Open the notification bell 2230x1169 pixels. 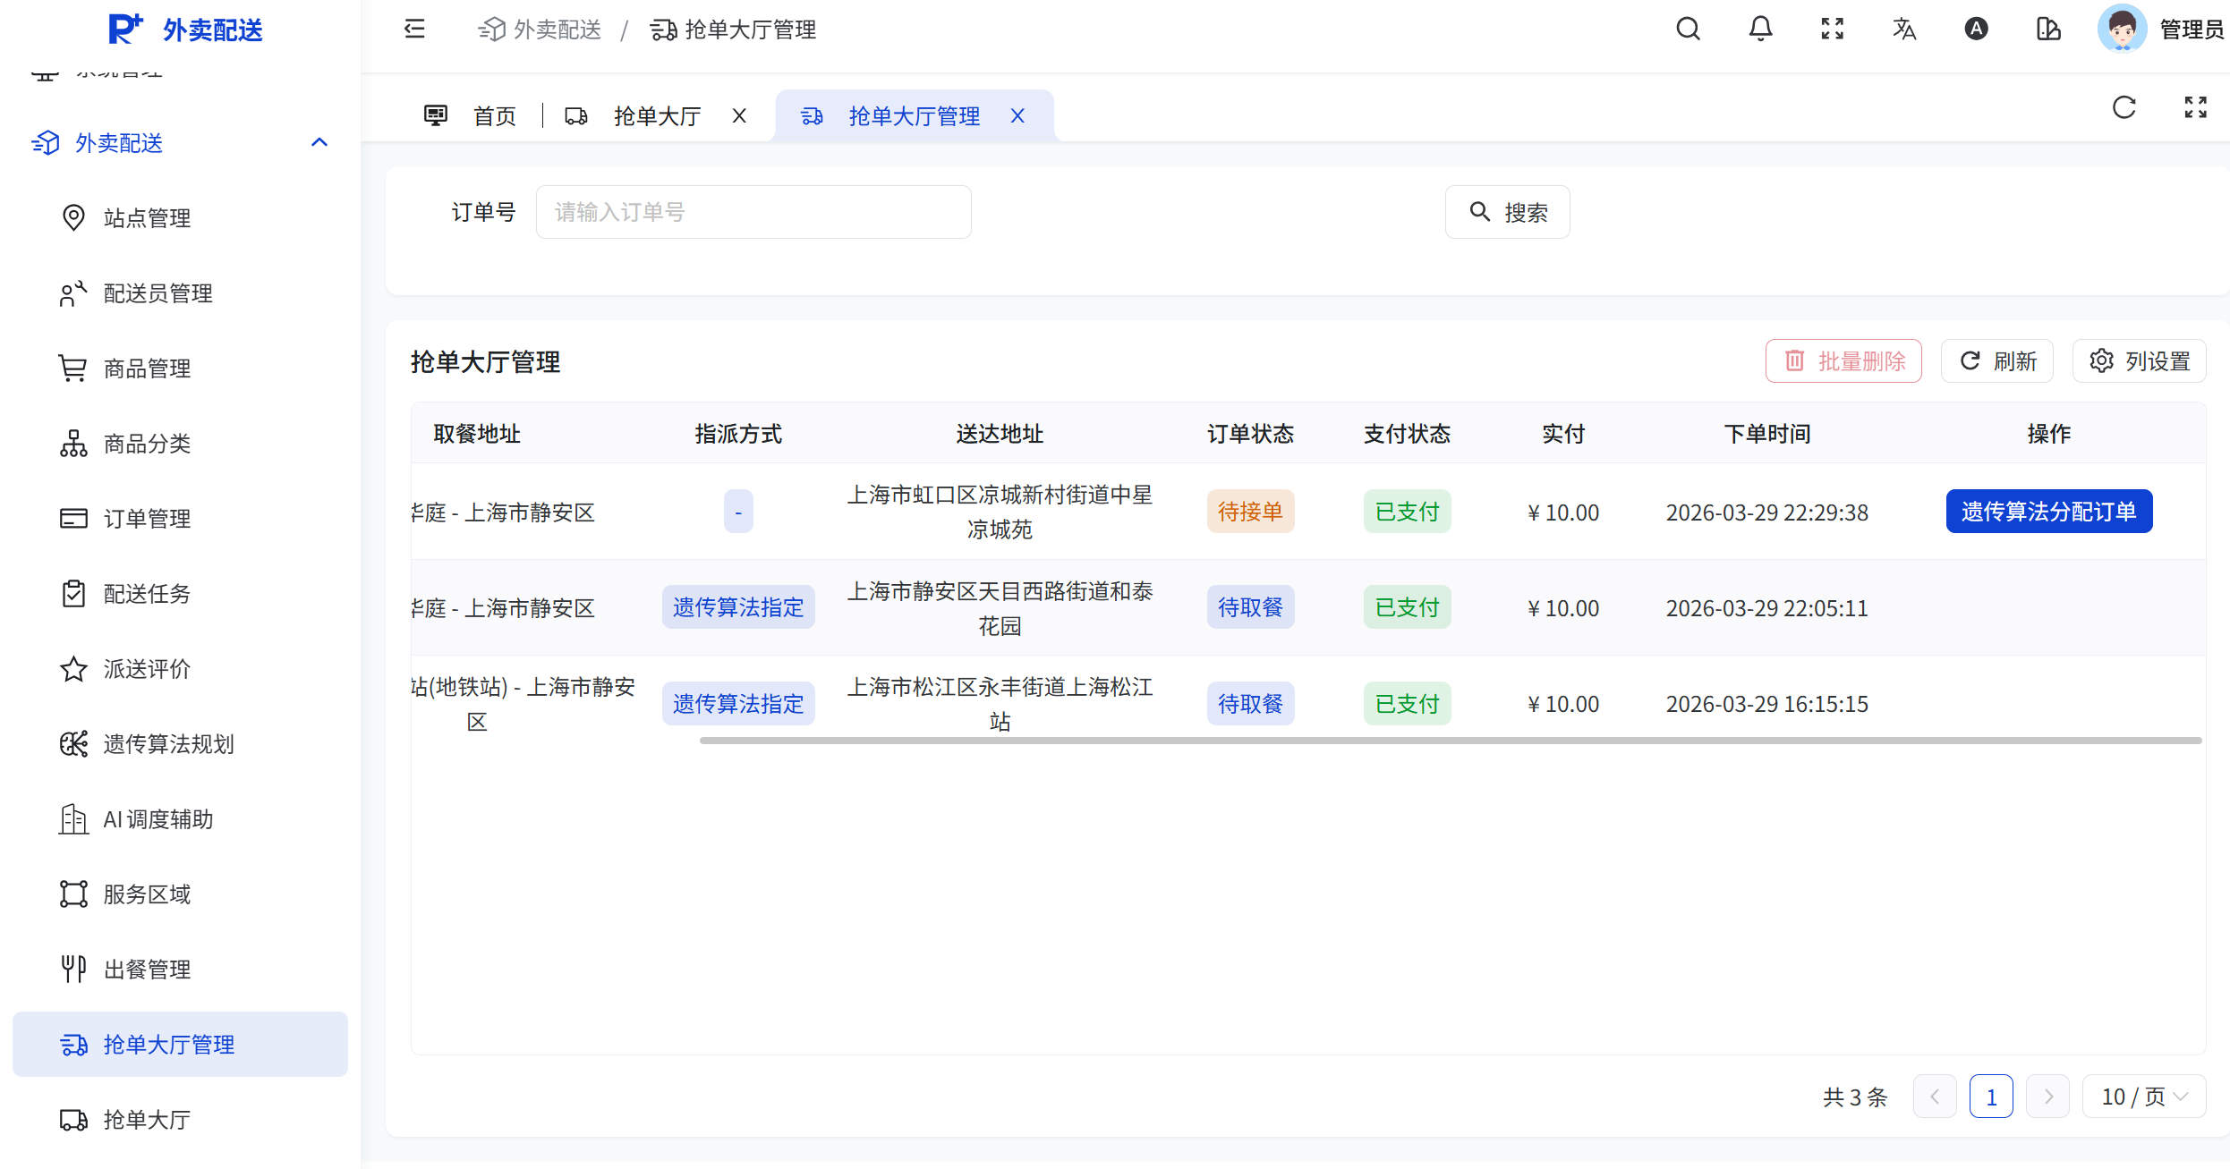1760,30
